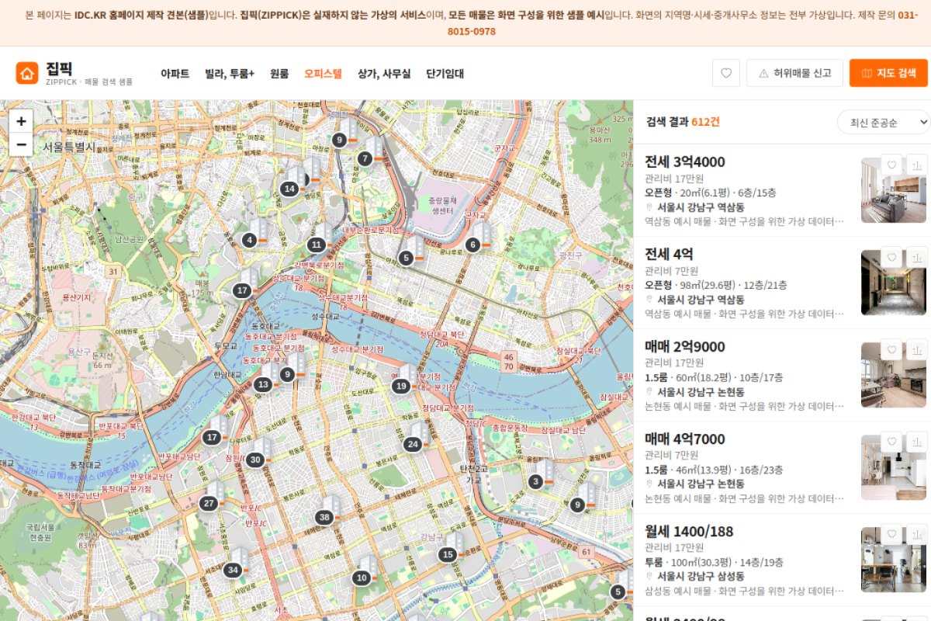The width and height of the screenshot is (931, 621).
Task: Compare the 월세 1400/188 listing via chart icon
Action: [x=916, y=535]
